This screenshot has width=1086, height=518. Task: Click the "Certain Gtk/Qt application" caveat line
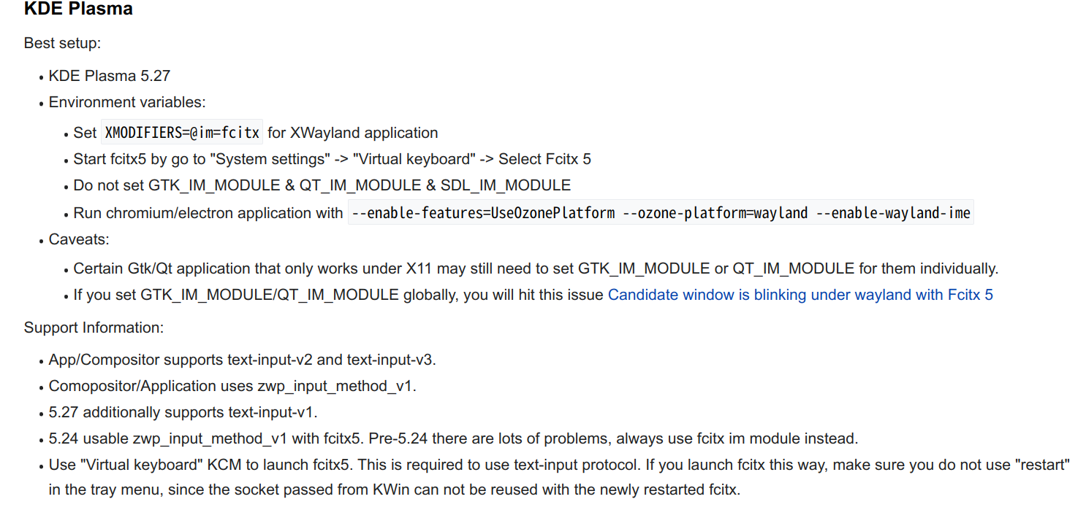[x=535, y=268]
